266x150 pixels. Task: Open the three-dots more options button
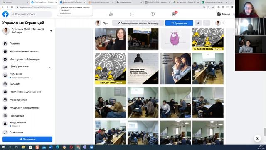point(207,23)
